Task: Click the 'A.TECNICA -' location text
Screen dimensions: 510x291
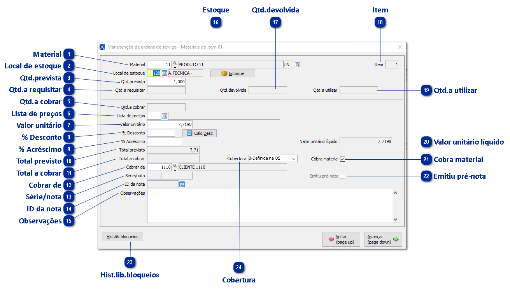Action: (x=180, y=73)
